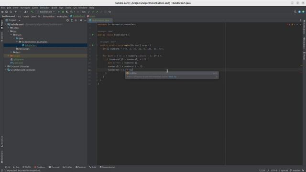
Task: Click Run with Coverage icon
Action: click(x=67, y=12)
